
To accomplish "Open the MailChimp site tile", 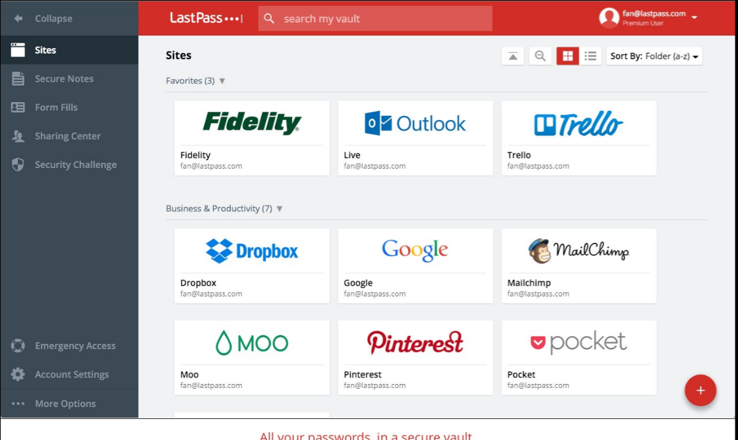I will coord(579,266).
